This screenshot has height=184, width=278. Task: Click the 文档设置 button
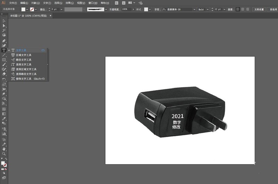pyautogui.click(x=259, y=9)
